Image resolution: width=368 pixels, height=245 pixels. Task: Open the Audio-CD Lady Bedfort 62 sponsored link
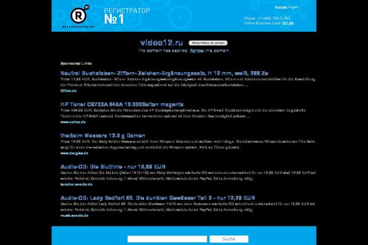coord(158,198)
